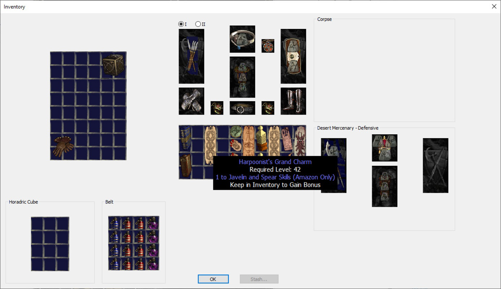Viewport: 501px width, 289px height.
Task: Click the equipped circlet helm slot
Action: coord(242,39)
